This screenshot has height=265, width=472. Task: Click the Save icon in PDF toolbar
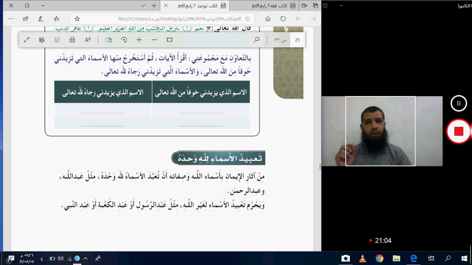tap(57, 40)
